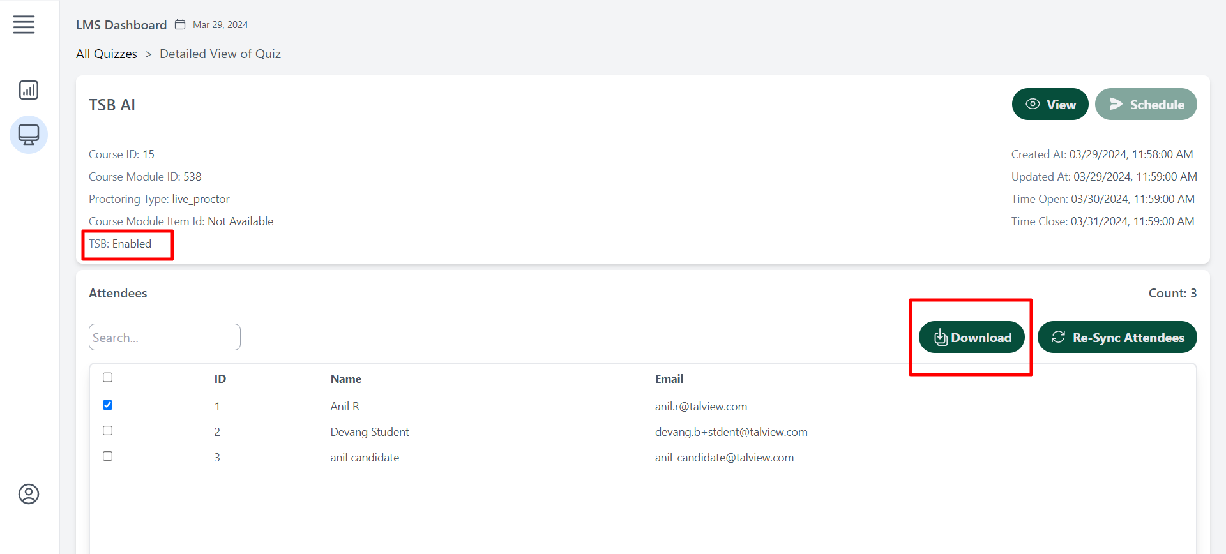Select the name Anil R
The height and width of the screenshot is (554, 1226).
tap(345, 407)
